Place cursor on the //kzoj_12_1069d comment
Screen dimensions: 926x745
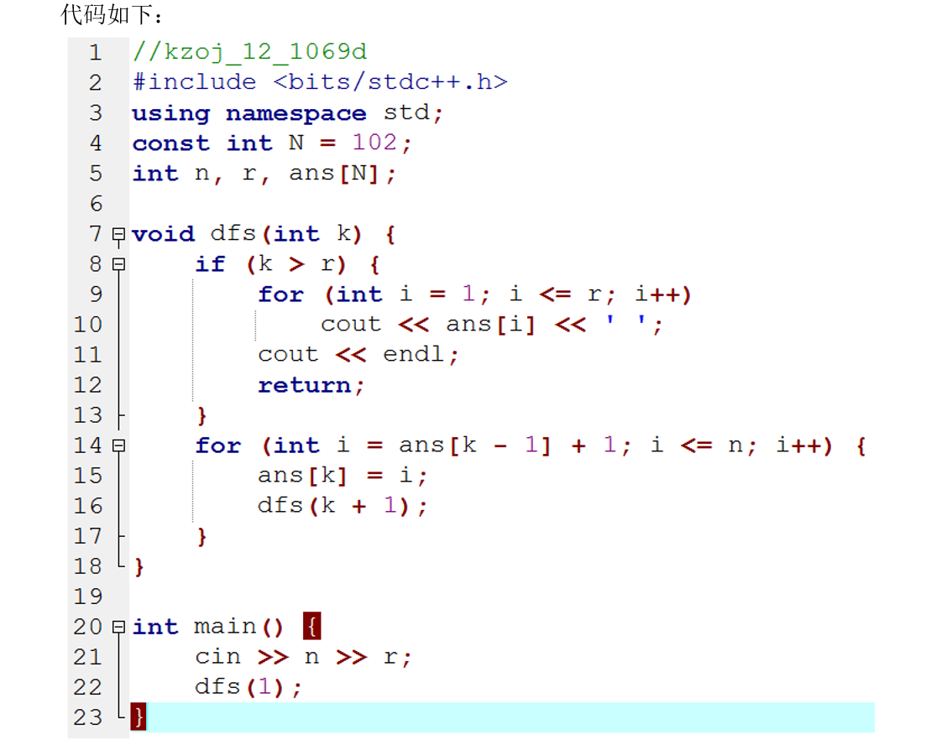pyautogui.click(x=249, y=53)
